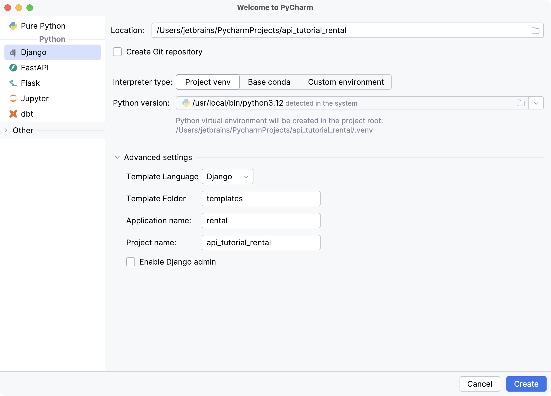The height and width of the screenshot is (396, 551).
Task: Click the Django framework icon in sidebar
Action: tap(13, 52)
